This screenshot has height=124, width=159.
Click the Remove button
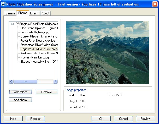tap(46, 92)
